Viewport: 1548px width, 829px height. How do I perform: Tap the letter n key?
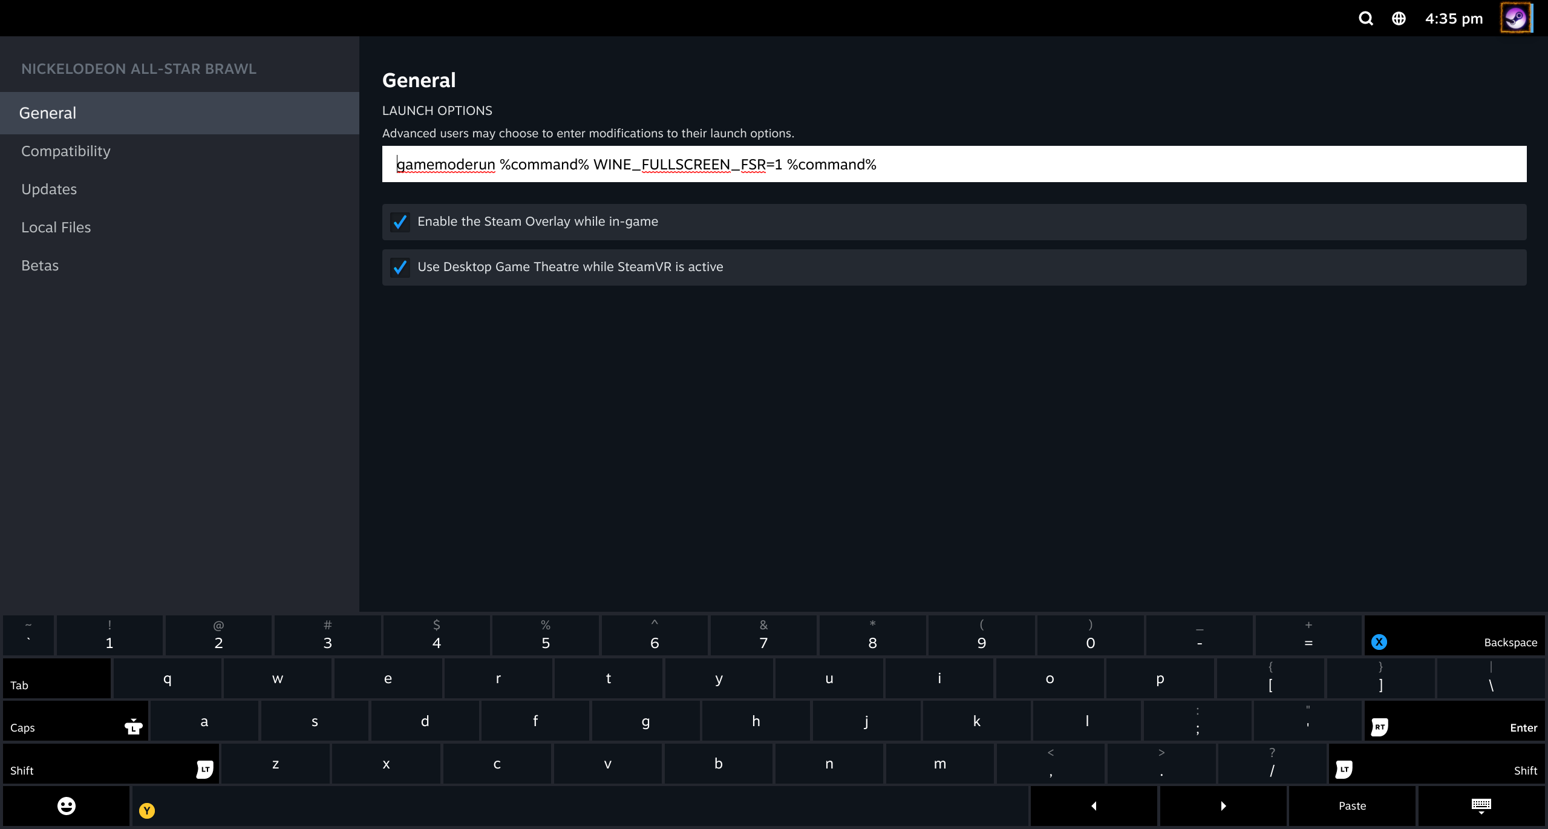coord(829,764)
